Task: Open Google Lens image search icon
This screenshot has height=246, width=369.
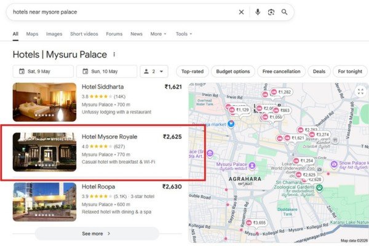Action: [x=271, y=12]
